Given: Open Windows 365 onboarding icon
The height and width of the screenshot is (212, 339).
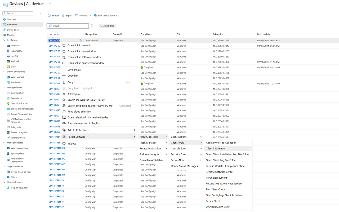Looking at the screenshot, I should click(8, 77).
